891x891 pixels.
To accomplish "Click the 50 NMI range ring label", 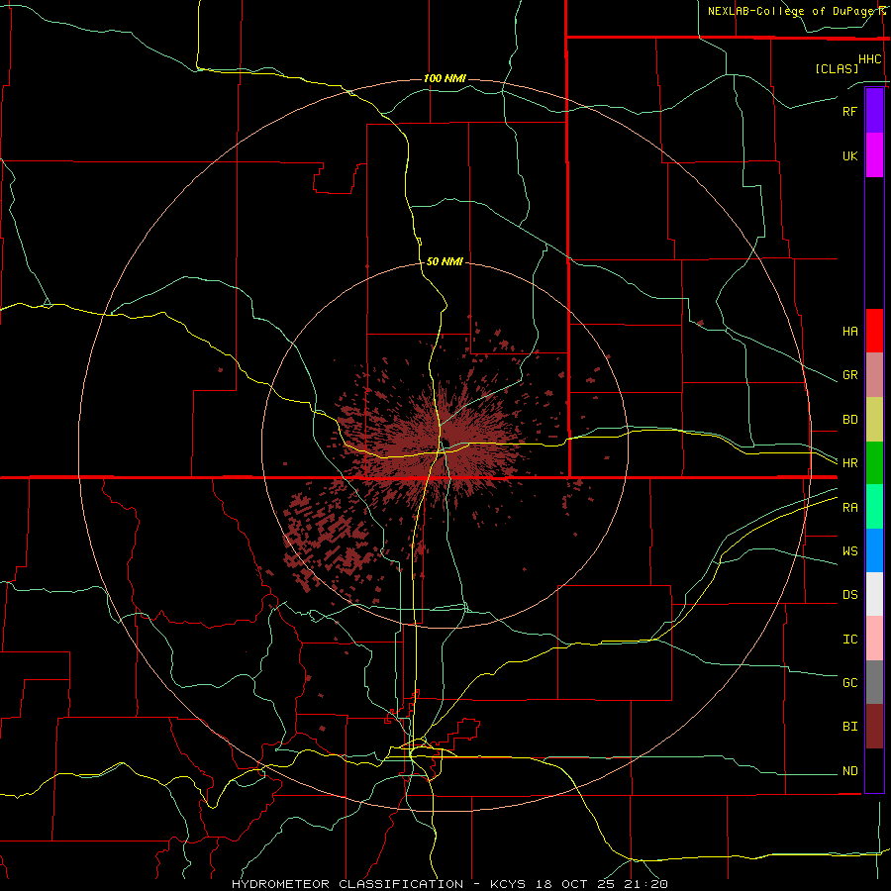I will click(x=445, y=261).
